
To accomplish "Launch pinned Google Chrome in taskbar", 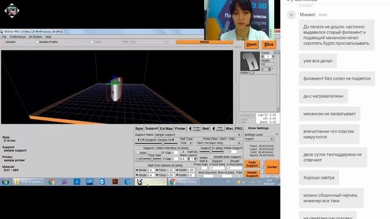I will [52, 182].
